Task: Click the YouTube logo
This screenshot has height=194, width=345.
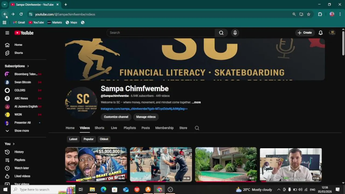Action: tap(24, 33)
